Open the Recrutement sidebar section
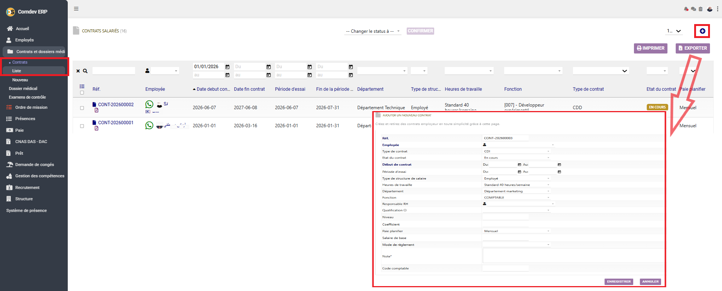722x291 pixels. click(27, 187)
